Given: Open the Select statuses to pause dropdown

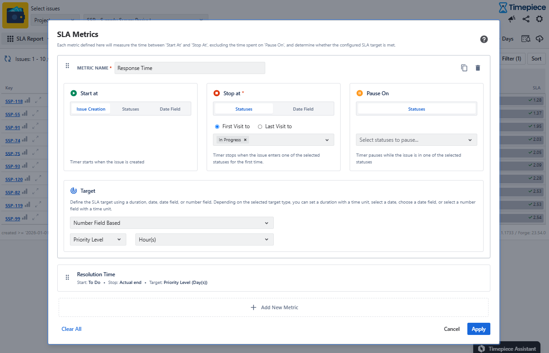Looking at the screenshot, I should click(416, 140).
